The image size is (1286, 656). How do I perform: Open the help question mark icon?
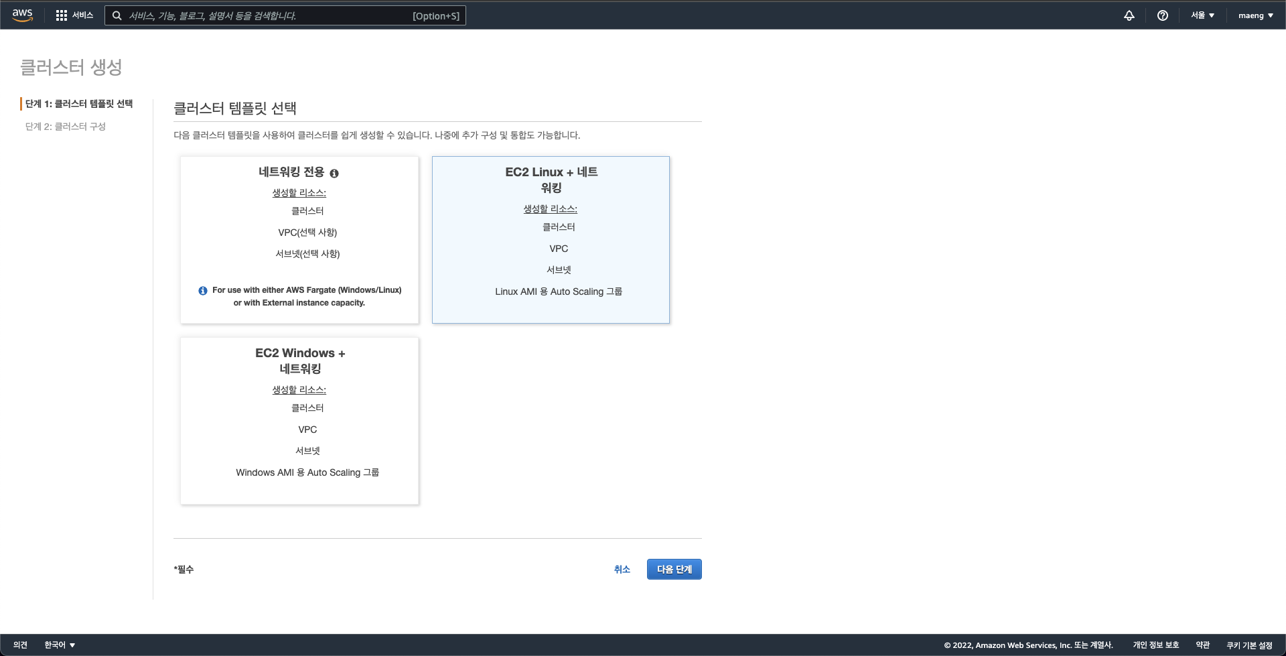[x=1163, y=15]
